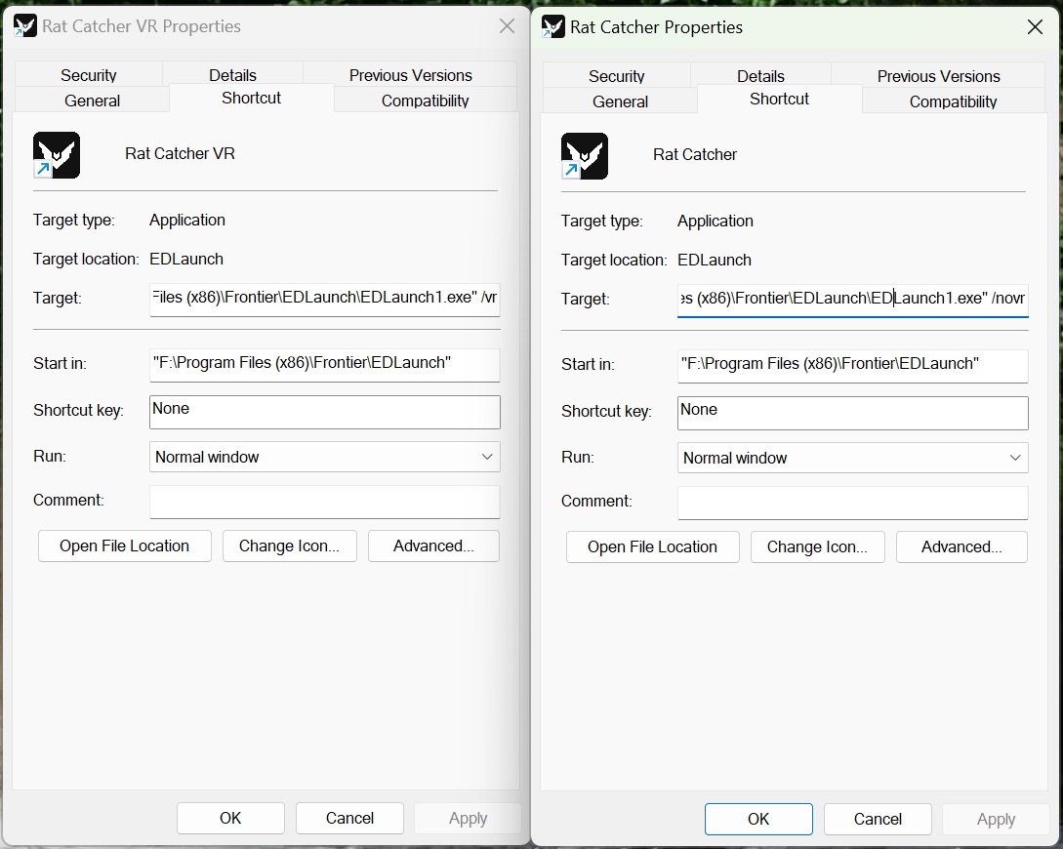Screen dimensions: 1063x849
Task: Click Comment field in Rat Catcher VR Properties
Action: 325,502
